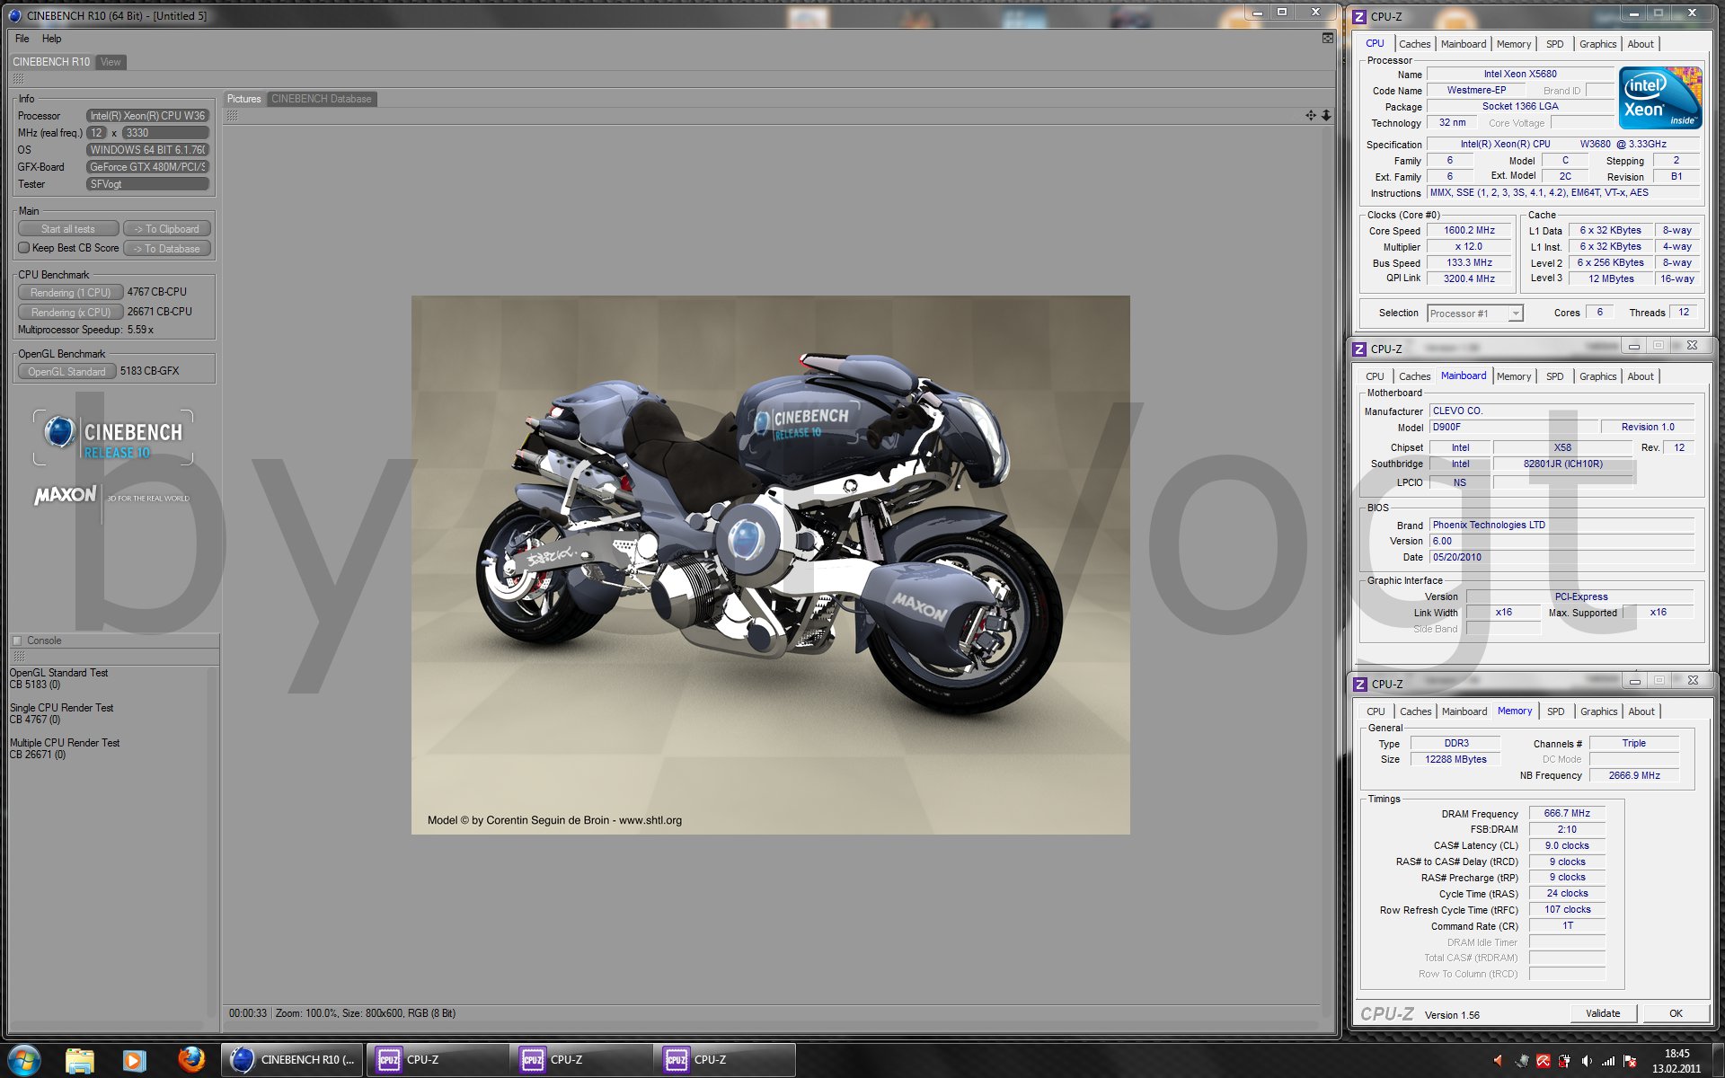
Task: Click the Intel Xeon inside logo
Action: (x=1660, y=98)
